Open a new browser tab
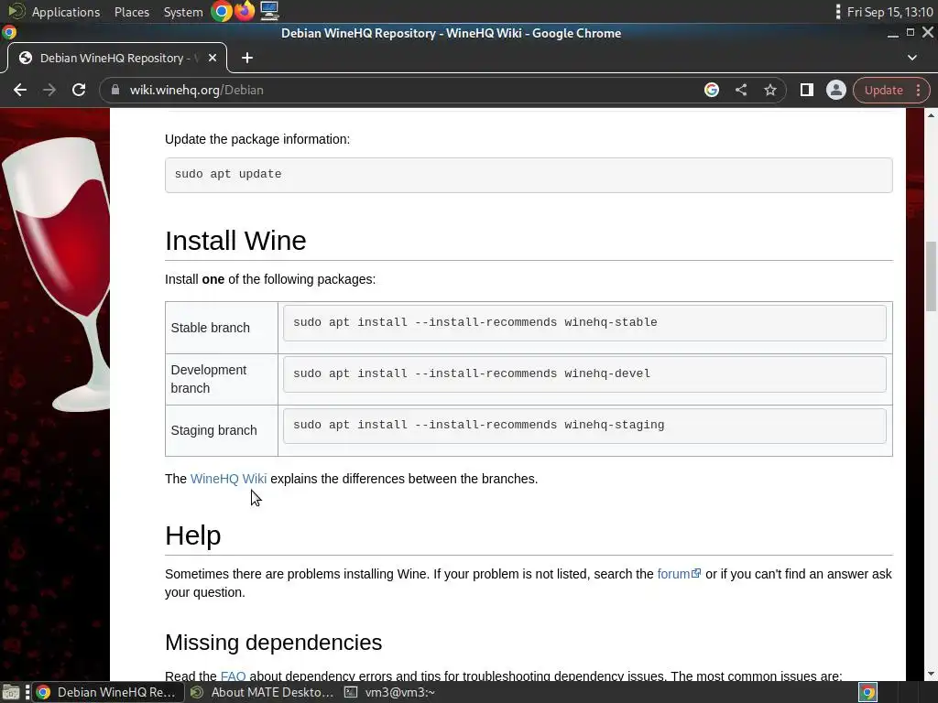This screenshot has height=703, width=938. coord(247,58)
